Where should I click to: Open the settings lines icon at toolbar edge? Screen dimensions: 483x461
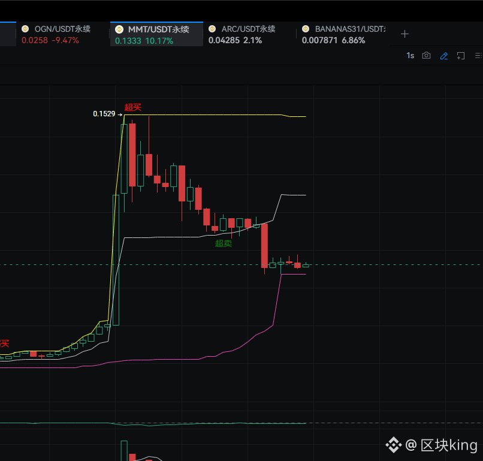478,56
